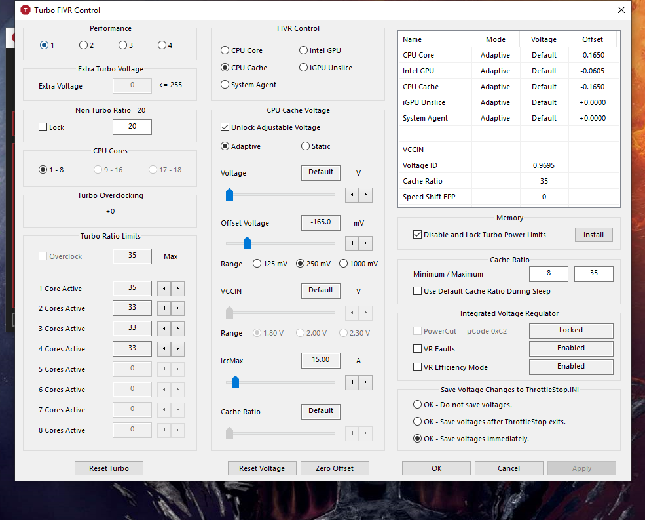Select iGPU Unslice option
This screenshot has height=520, width=645.
tap(326, 68)
